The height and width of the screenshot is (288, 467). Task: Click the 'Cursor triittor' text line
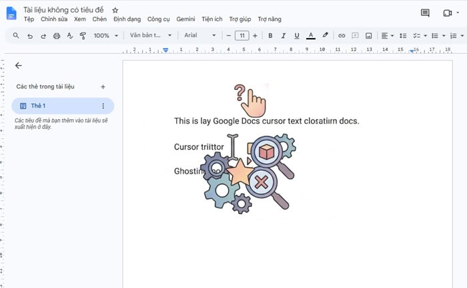(x=199, y=147)
